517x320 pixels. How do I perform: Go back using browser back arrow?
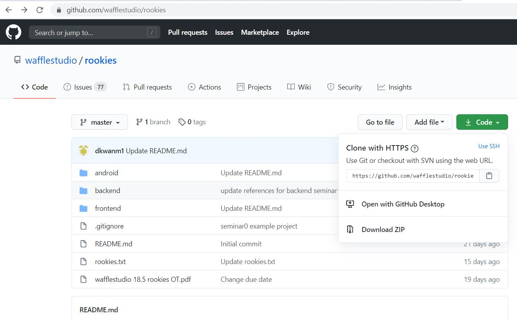9,10
